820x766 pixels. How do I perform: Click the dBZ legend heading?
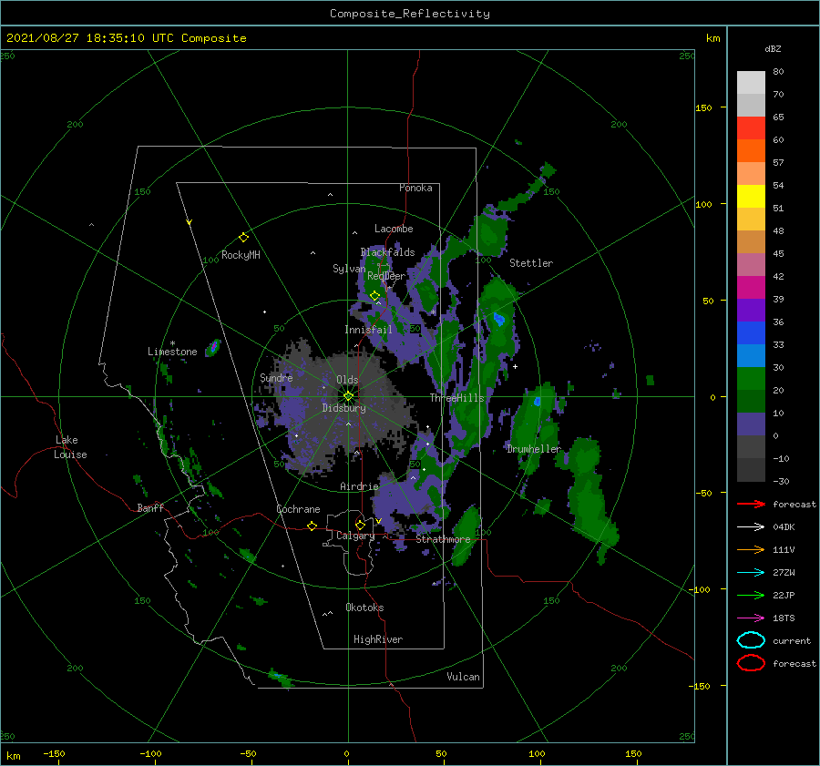pos(773,48)
